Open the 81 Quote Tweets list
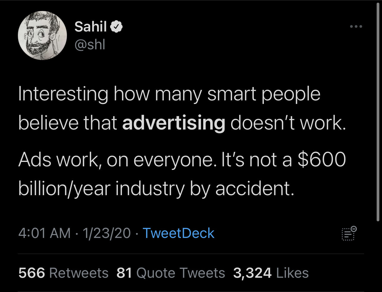The width and height of the screenshot is (382, 292). point(171,273)
